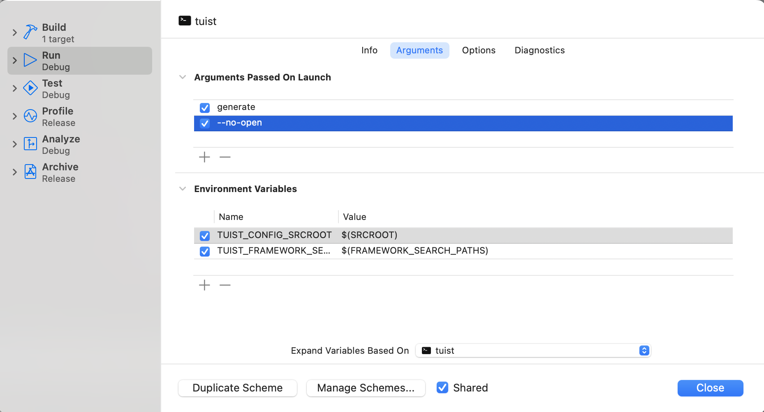Viewport: 764px width, 412px height.
Task: Select the Profile waveform icon
Action: (30, 116)
